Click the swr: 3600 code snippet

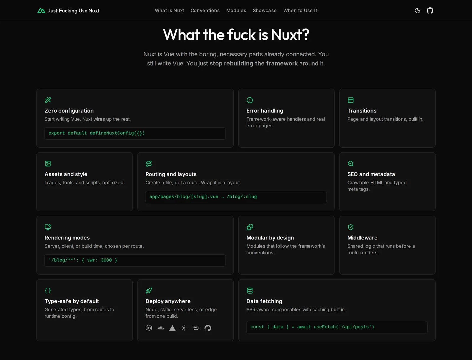(x=135, y=260)
